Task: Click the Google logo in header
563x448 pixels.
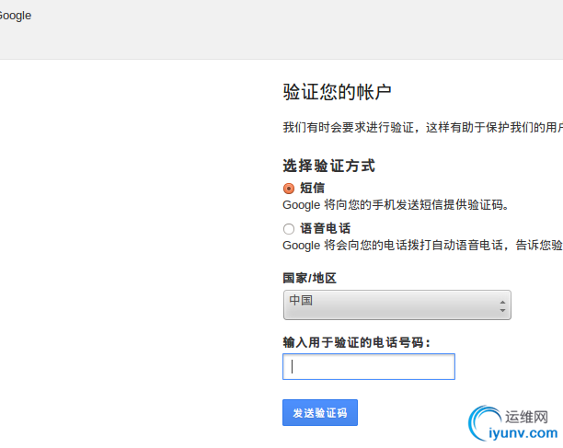Action: point(15,16)
